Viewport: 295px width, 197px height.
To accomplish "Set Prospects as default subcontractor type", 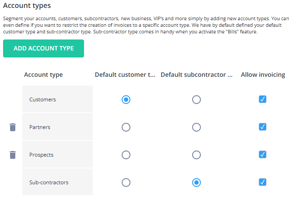I will tap(197, 155).
